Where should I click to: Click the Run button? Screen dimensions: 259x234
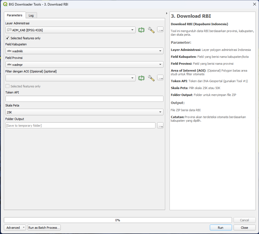coord(220,227)
